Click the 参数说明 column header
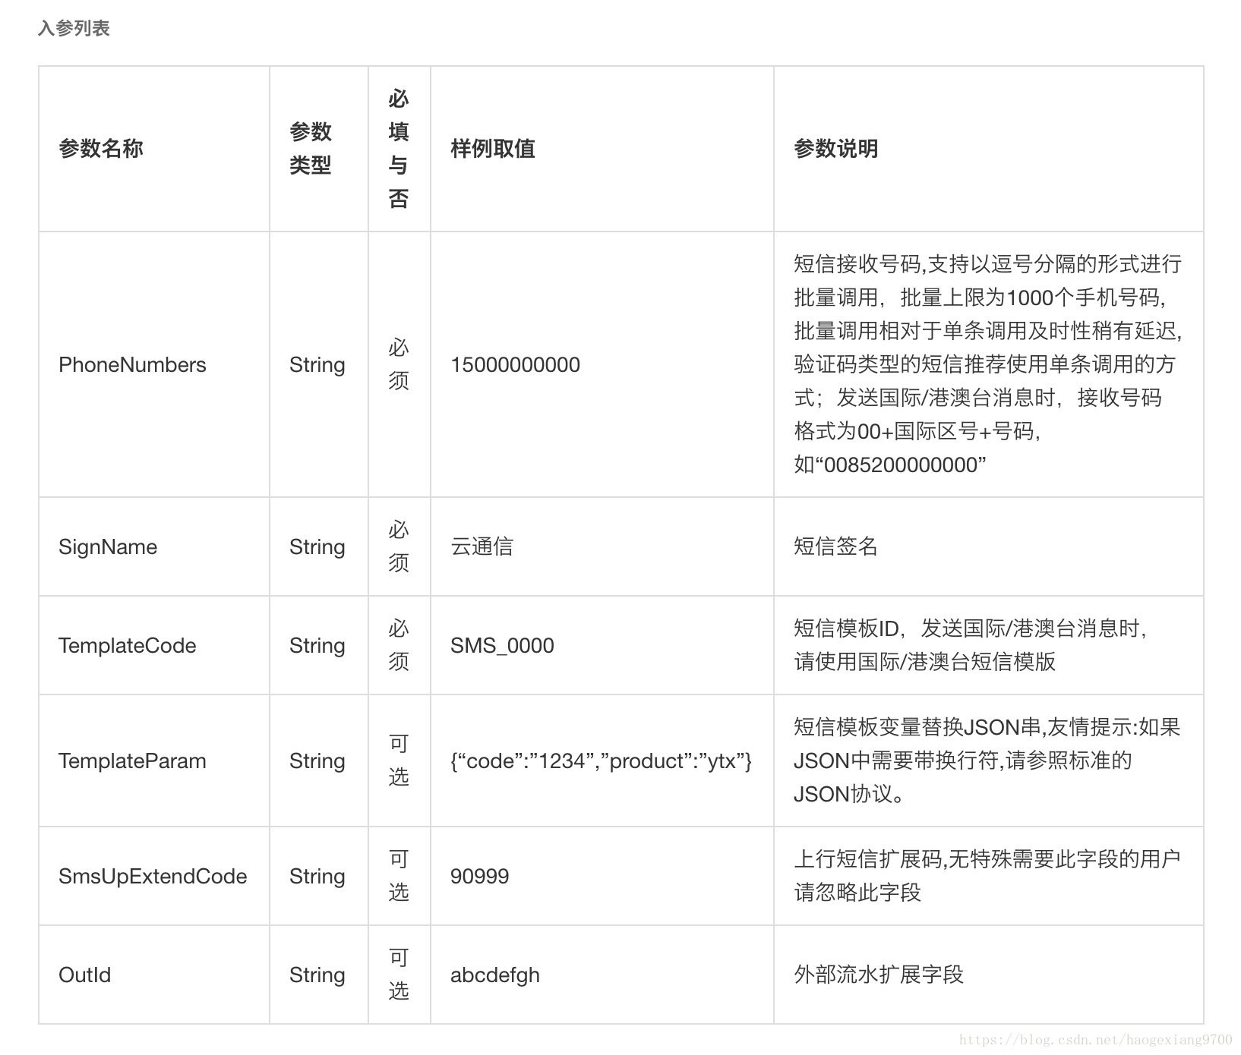Image resolution: width=1241 pixels, height=1055 pixels. point(835,149)
